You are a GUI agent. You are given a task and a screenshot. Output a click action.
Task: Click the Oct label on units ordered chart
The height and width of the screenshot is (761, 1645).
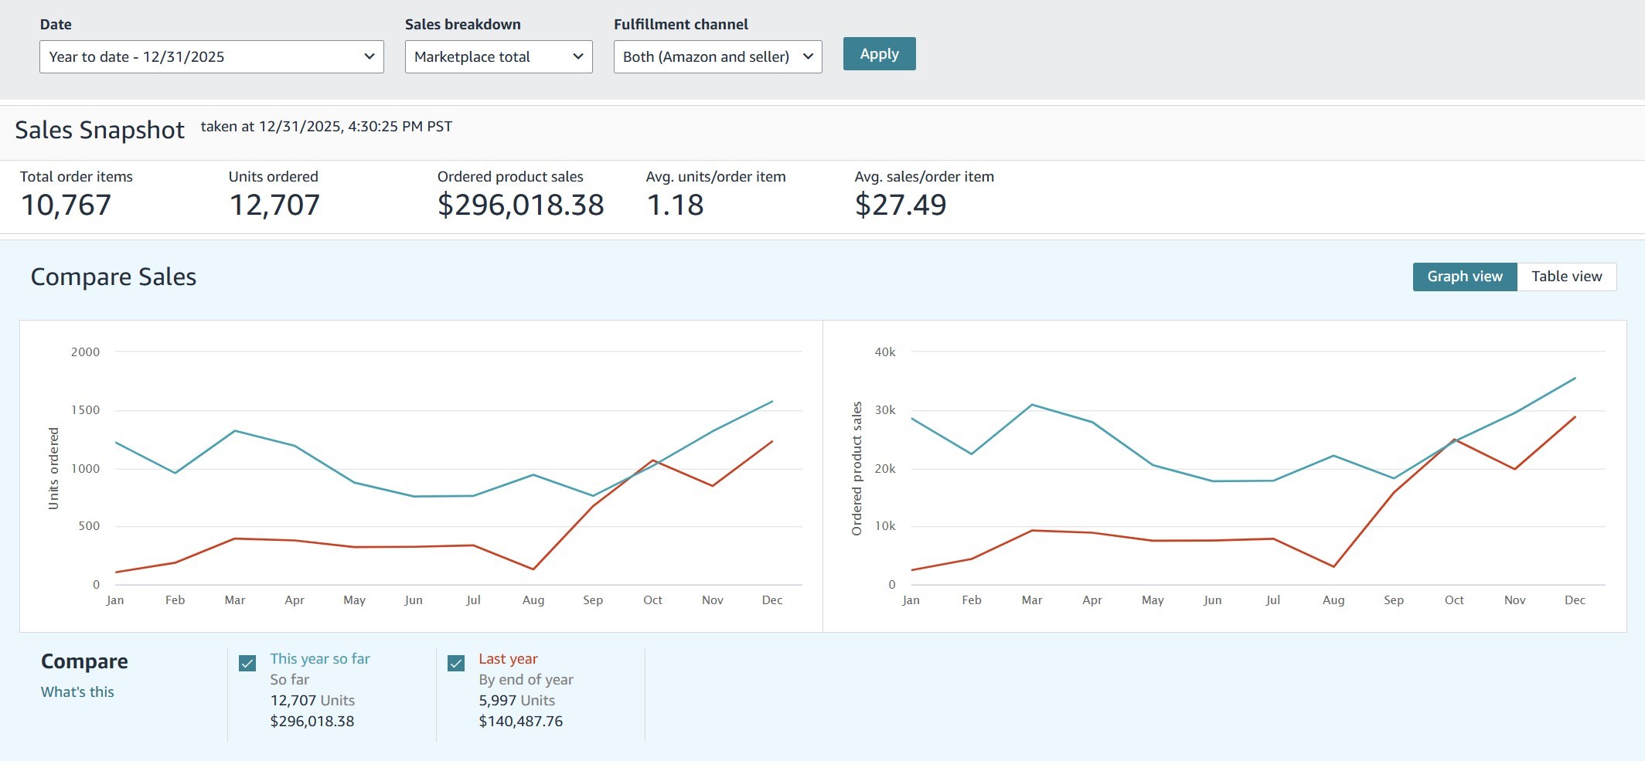click(x=652, y=600)
